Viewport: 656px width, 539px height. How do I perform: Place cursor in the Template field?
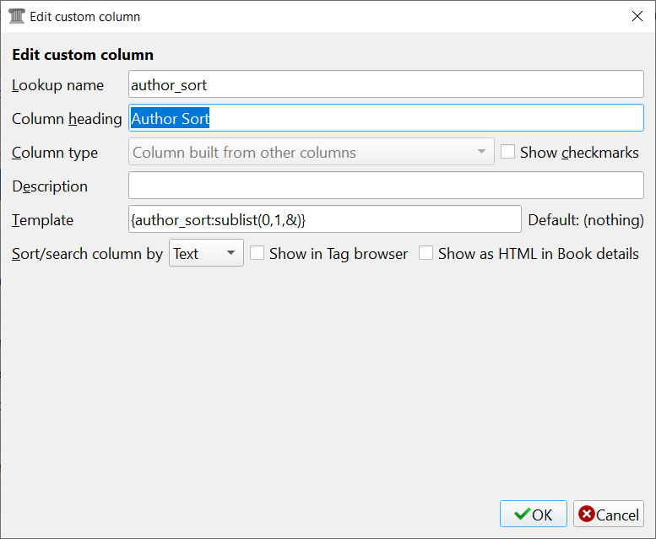coord(324,219)
